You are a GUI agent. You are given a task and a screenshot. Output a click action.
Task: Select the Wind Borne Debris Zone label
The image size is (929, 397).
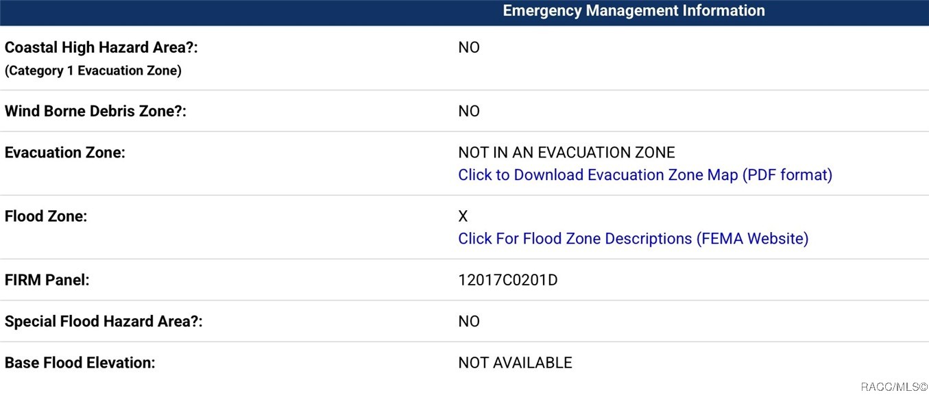(x=95, y=112)
